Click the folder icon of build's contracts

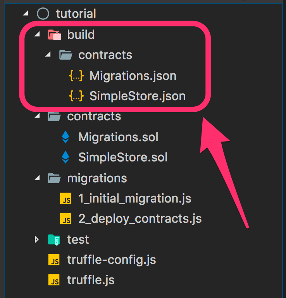point(65,55)
